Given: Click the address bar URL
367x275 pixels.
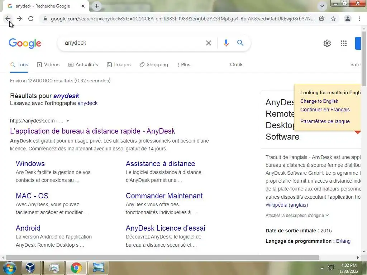Looking at the screenshot, I should [x=182, y=19].
